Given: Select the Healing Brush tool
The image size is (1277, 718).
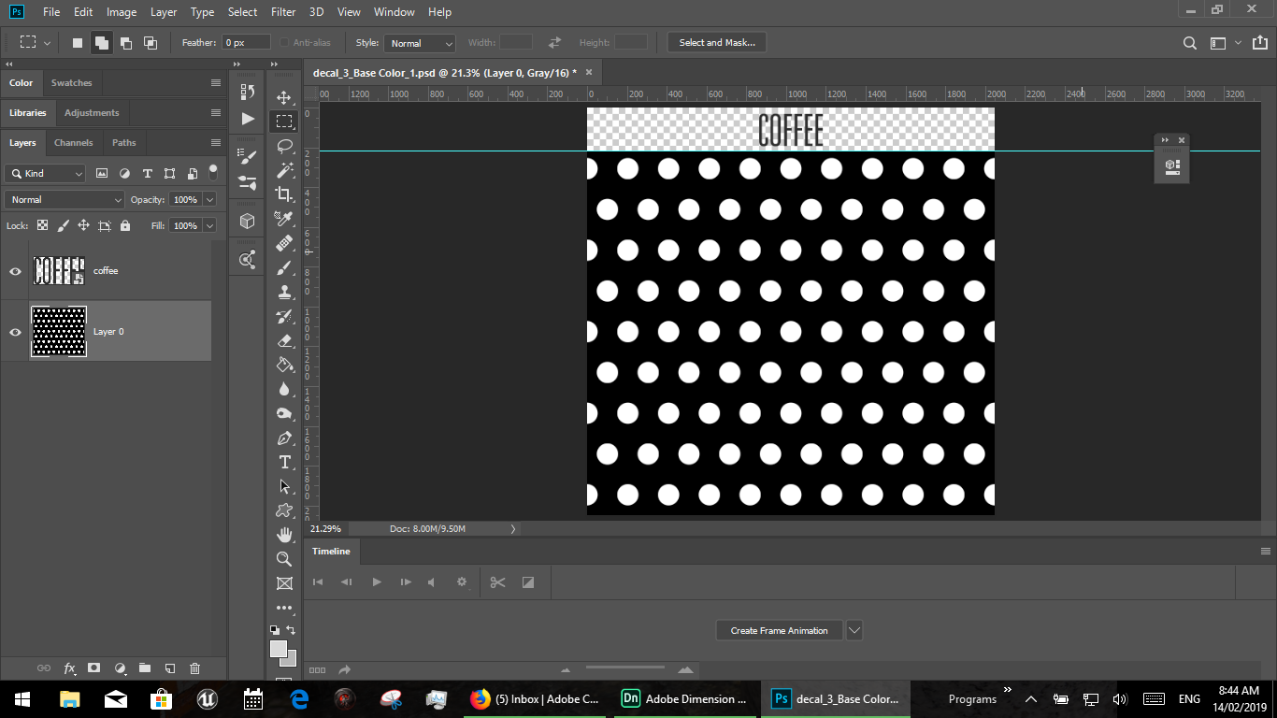Looking at the screenshot, I should coord(284,243).
